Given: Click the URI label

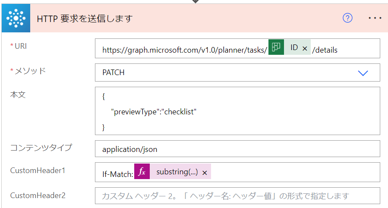Looking at the screenshot, I should click(x=21, y=46).
